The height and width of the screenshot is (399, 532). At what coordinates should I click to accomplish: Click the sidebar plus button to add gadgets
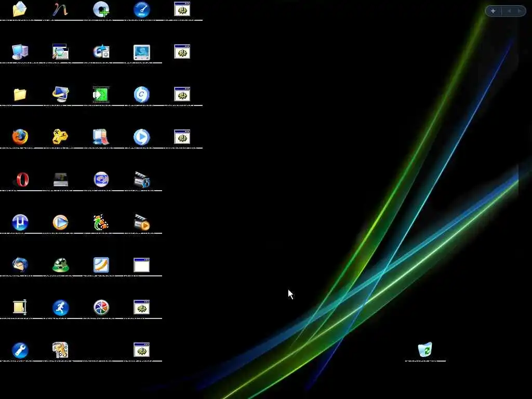tap(493, 11)
